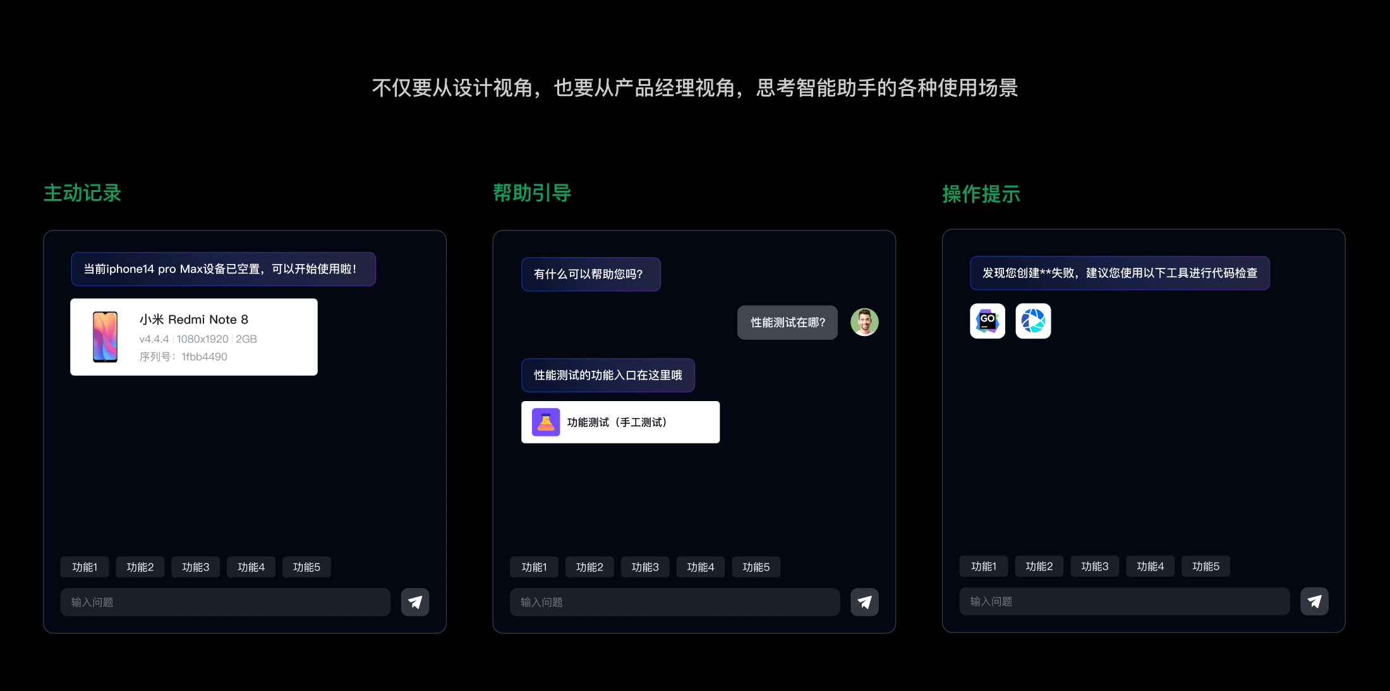Select 功能5 chip in 主动记录 panel
1390x691 pixels.
click(x=307, y=567)
